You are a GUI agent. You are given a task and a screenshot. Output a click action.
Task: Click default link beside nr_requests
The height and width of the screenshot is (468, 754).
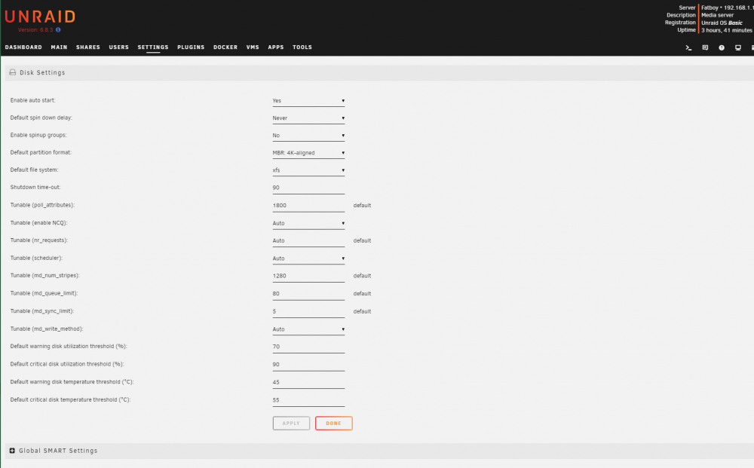click(362, 240)
